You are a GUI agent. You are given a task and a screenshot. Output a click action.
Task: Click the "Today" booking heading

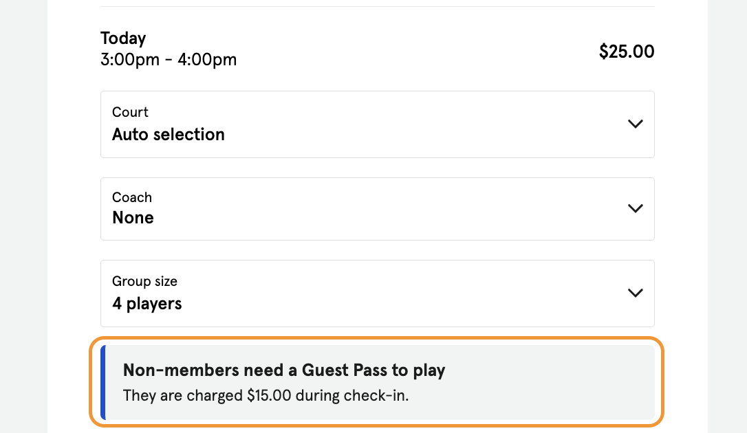coord(123,38)
